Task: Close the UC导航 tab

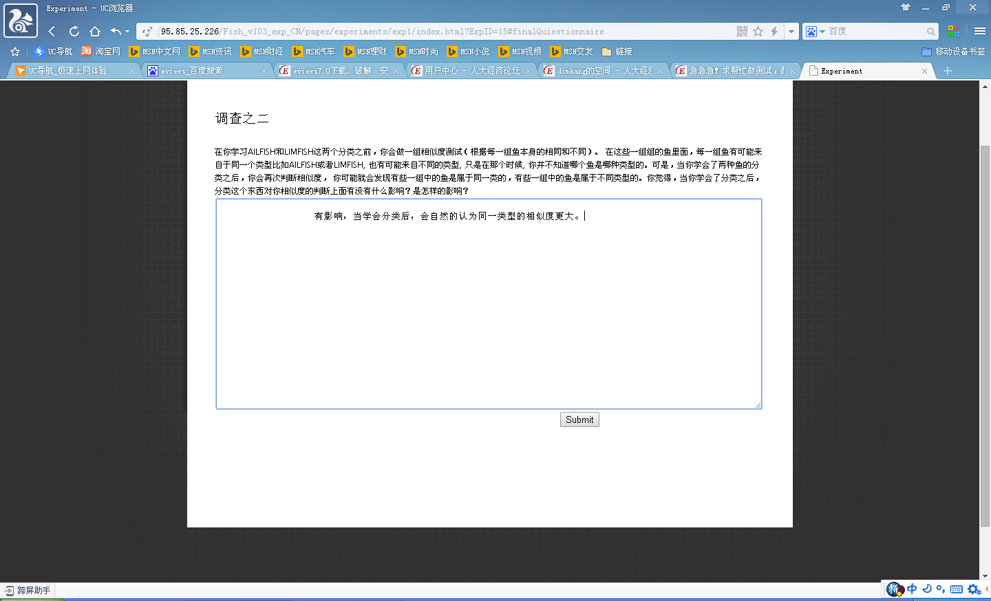Action: (131, 71)
